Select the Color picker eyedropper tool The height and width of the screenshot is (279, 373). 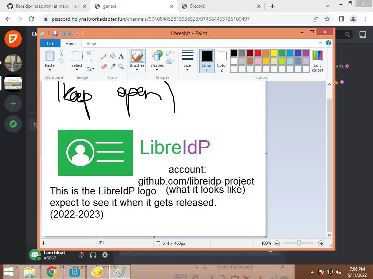(113, 66)
